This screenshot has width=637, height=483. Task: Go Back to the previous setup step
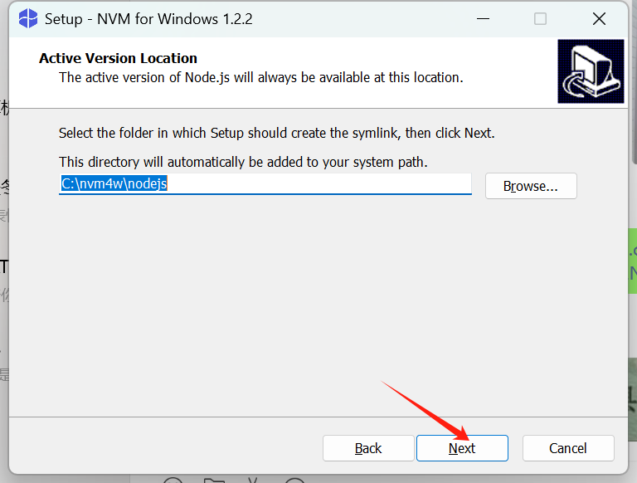[x=368, y=448]
